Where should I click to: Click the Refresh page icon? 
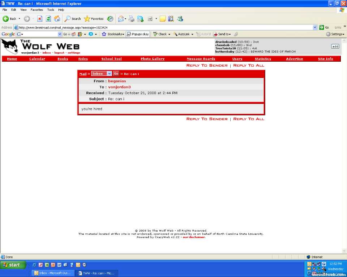coord(48,19)
